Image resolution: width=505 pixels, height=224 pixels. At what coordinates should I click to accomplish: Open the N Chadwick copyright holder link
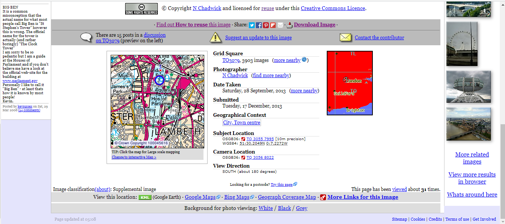207,8
